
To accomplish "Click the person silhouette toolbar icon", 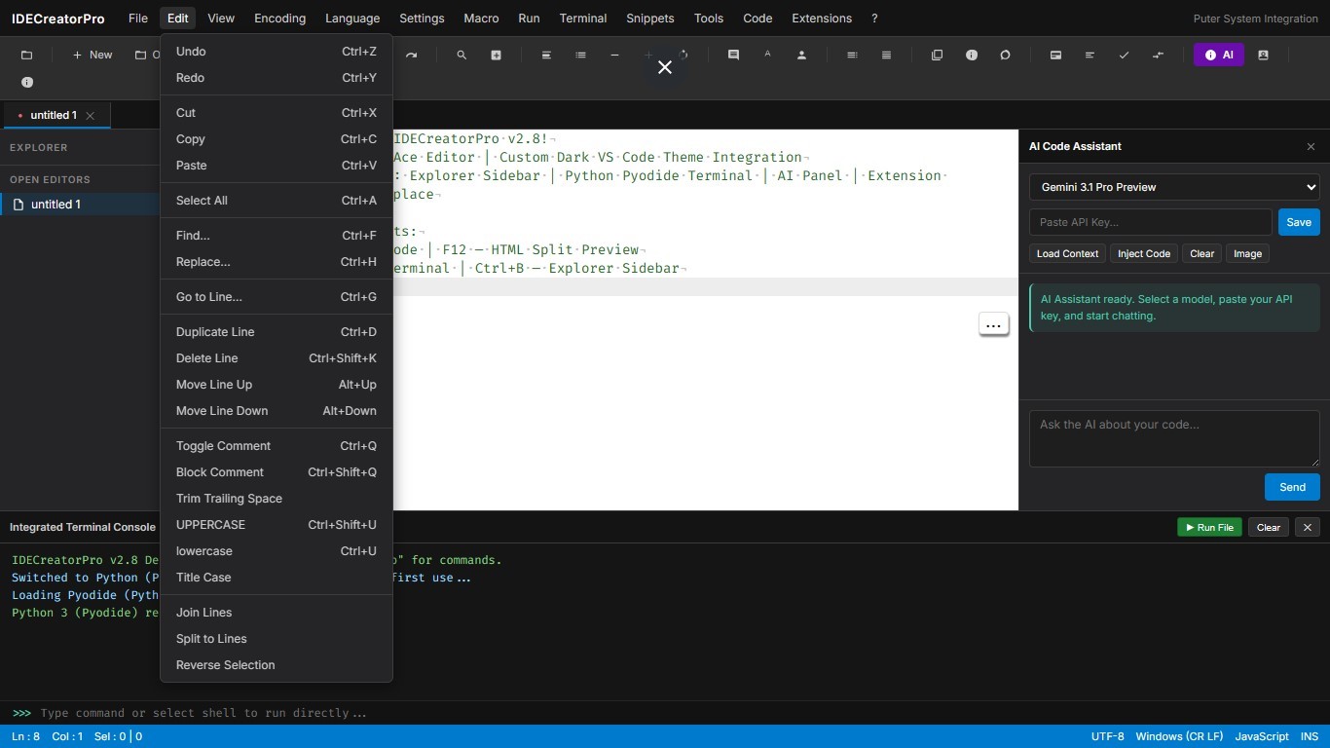I will pyautogui.click(x=801, y=56).
